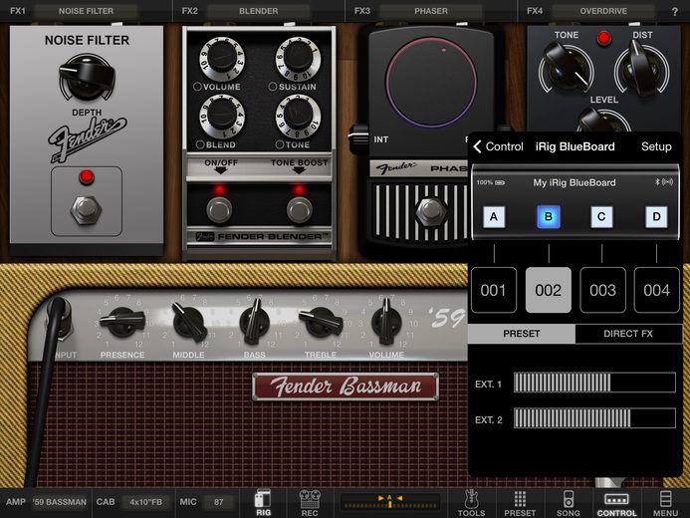
Task: Select preset slot 002
Action: [x=549, y=290]
